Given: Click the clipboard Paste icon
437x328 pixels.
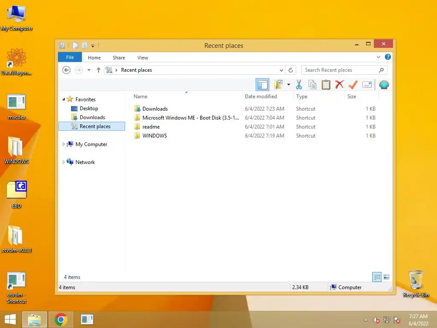Looking at the screenshot, I should pyautogui.click(x=326, y=85).
